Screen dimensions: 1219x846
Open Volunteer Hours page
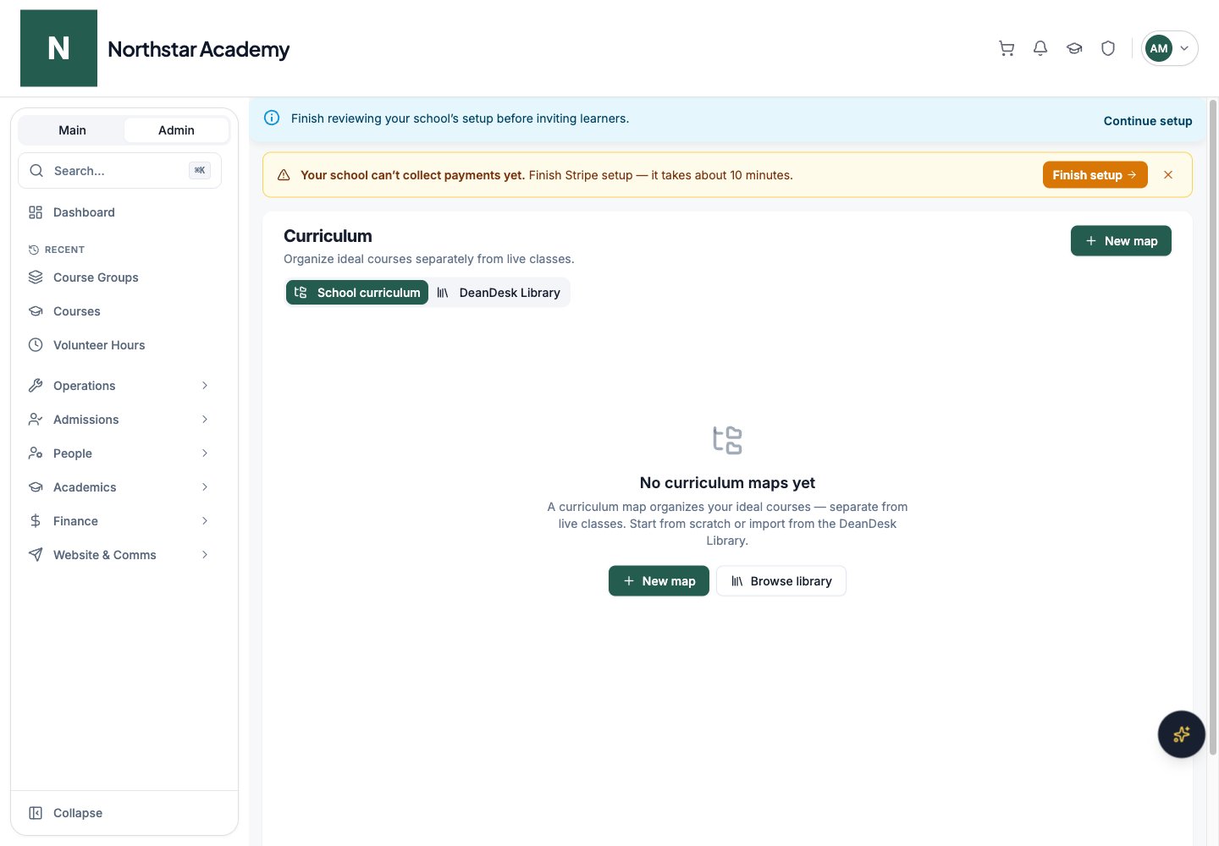[x=119, y=345]
